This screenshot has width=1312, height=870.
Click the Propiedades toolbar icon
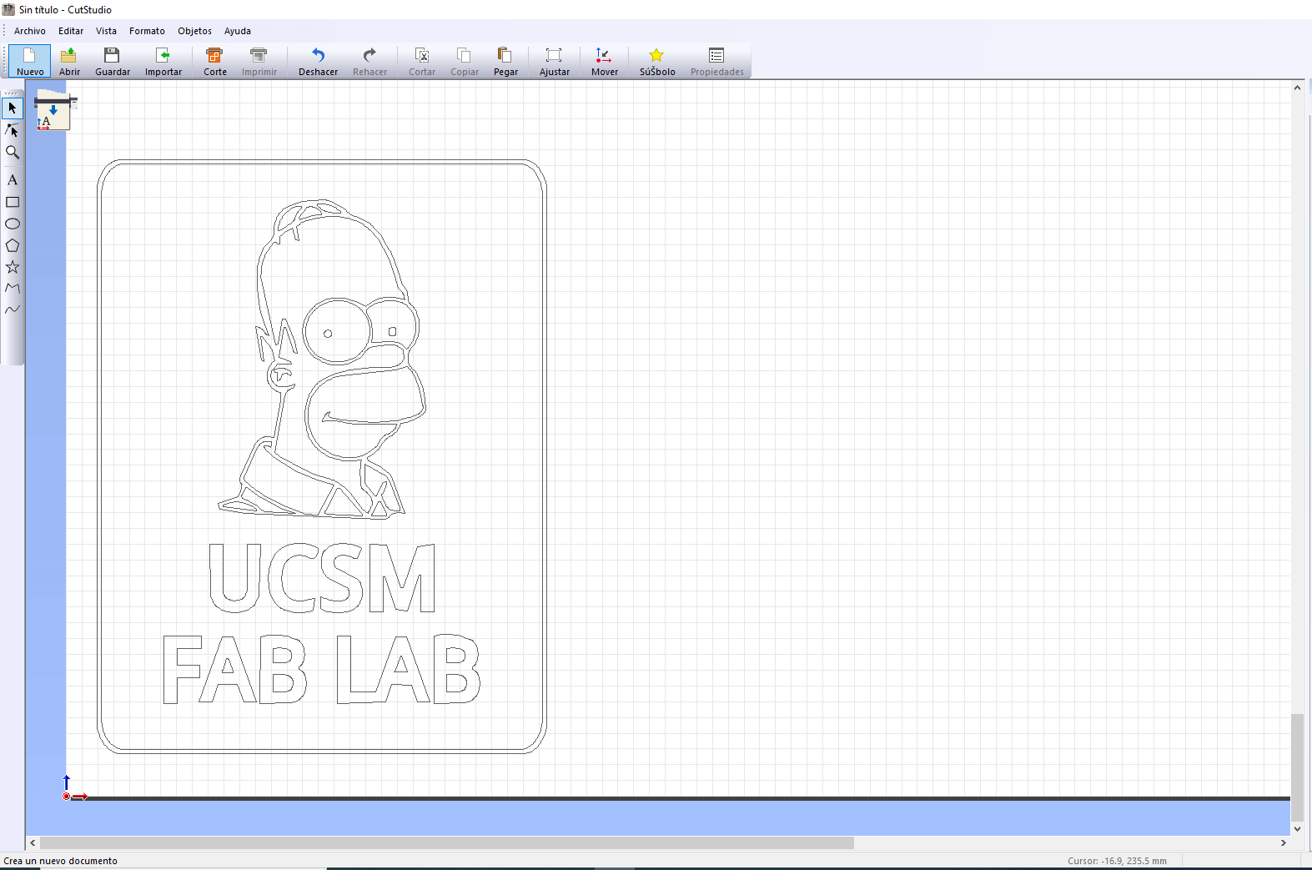point(717,62)
